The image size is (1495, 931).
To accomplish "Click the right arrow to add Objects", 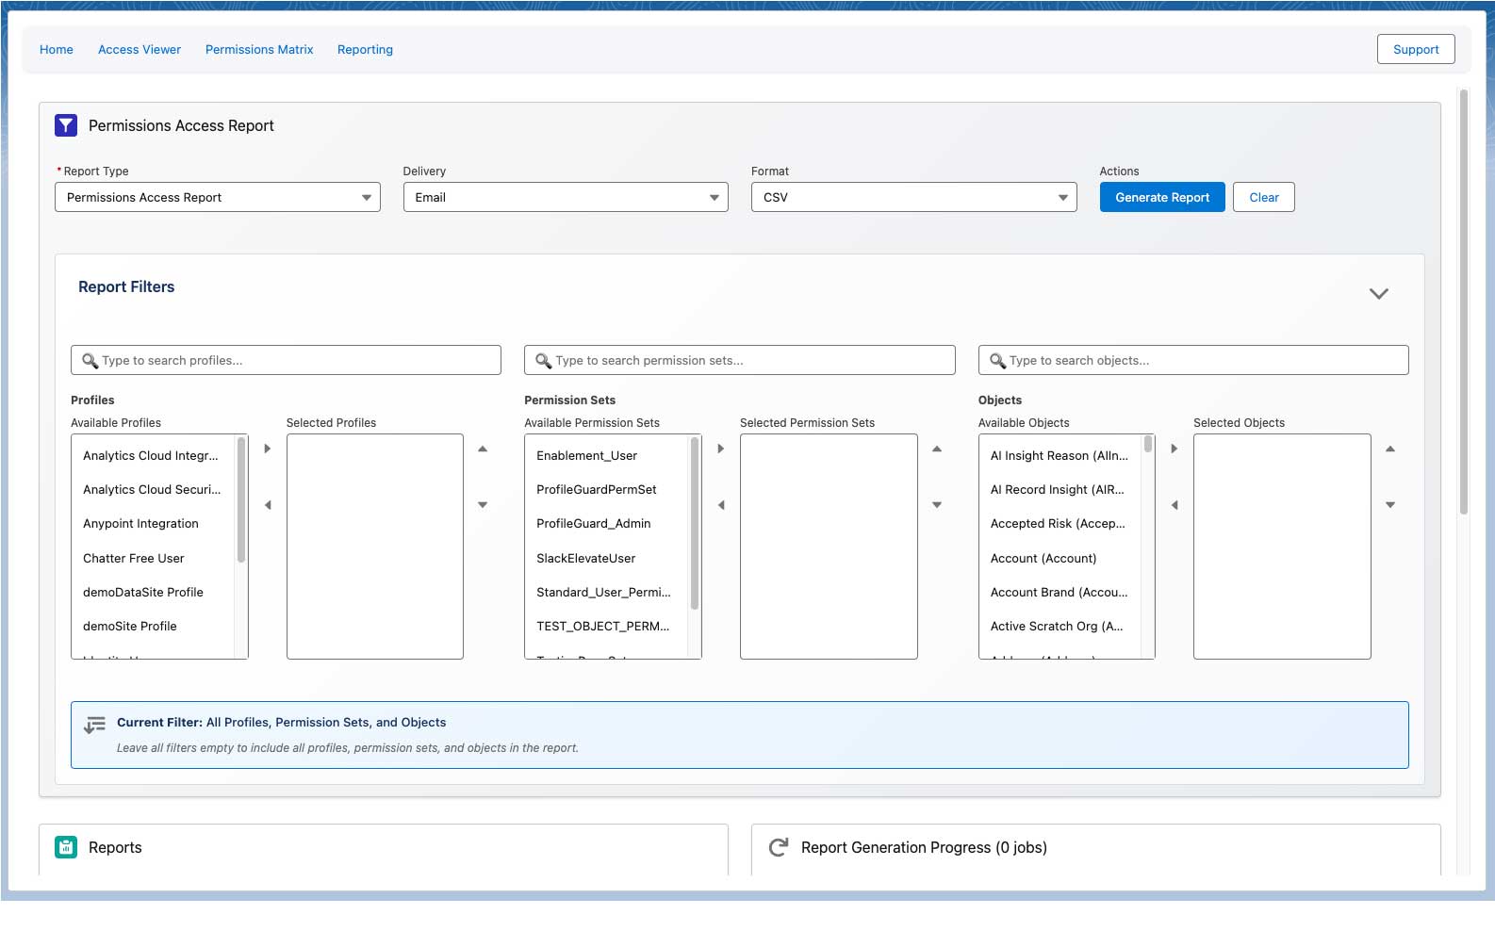I will (1175, 449).
